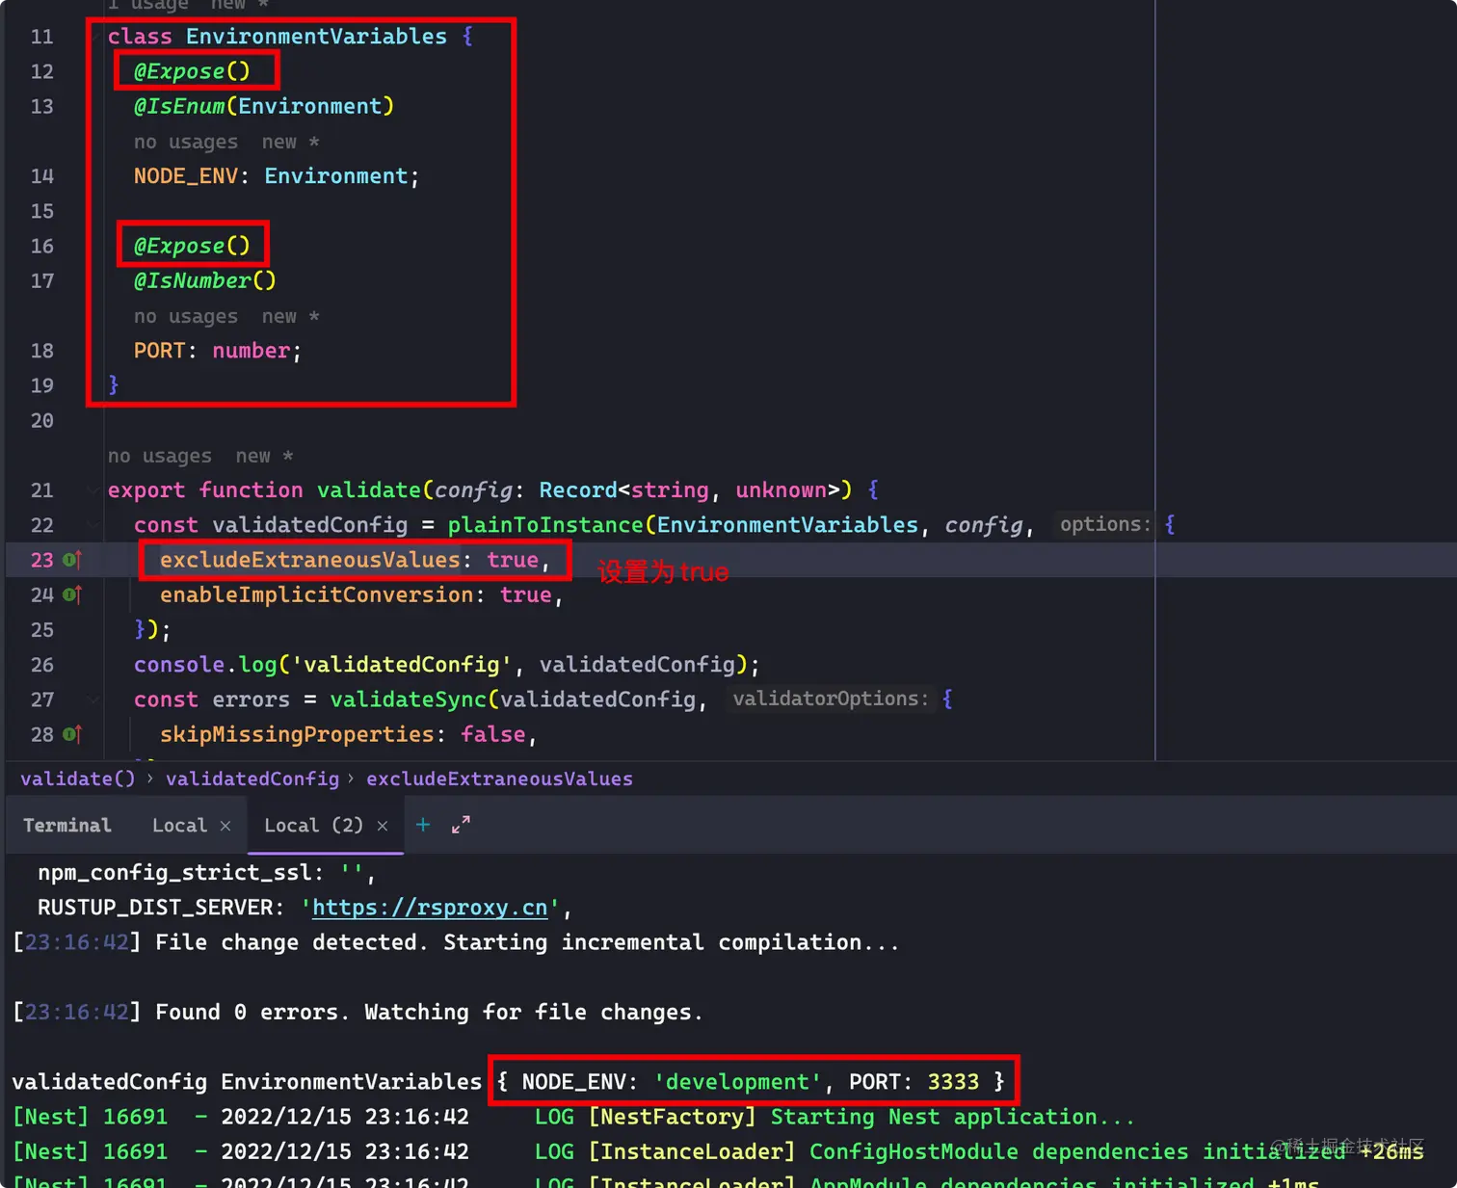Click the 'no usages' hint above NODE_ENV
The image size is (1457, 1188).
[x=186, y=142]
